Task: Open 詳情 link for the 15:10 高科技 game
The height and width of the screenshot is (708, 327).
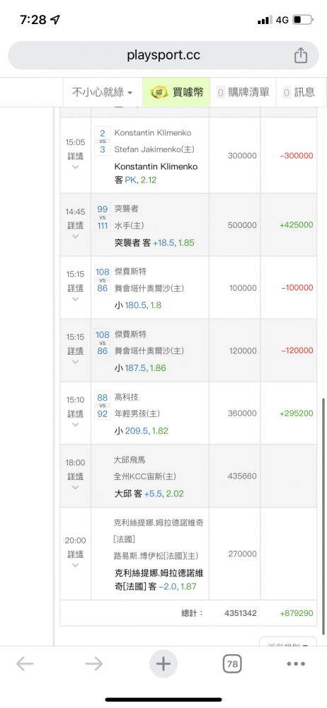Action: coord(76,413)
